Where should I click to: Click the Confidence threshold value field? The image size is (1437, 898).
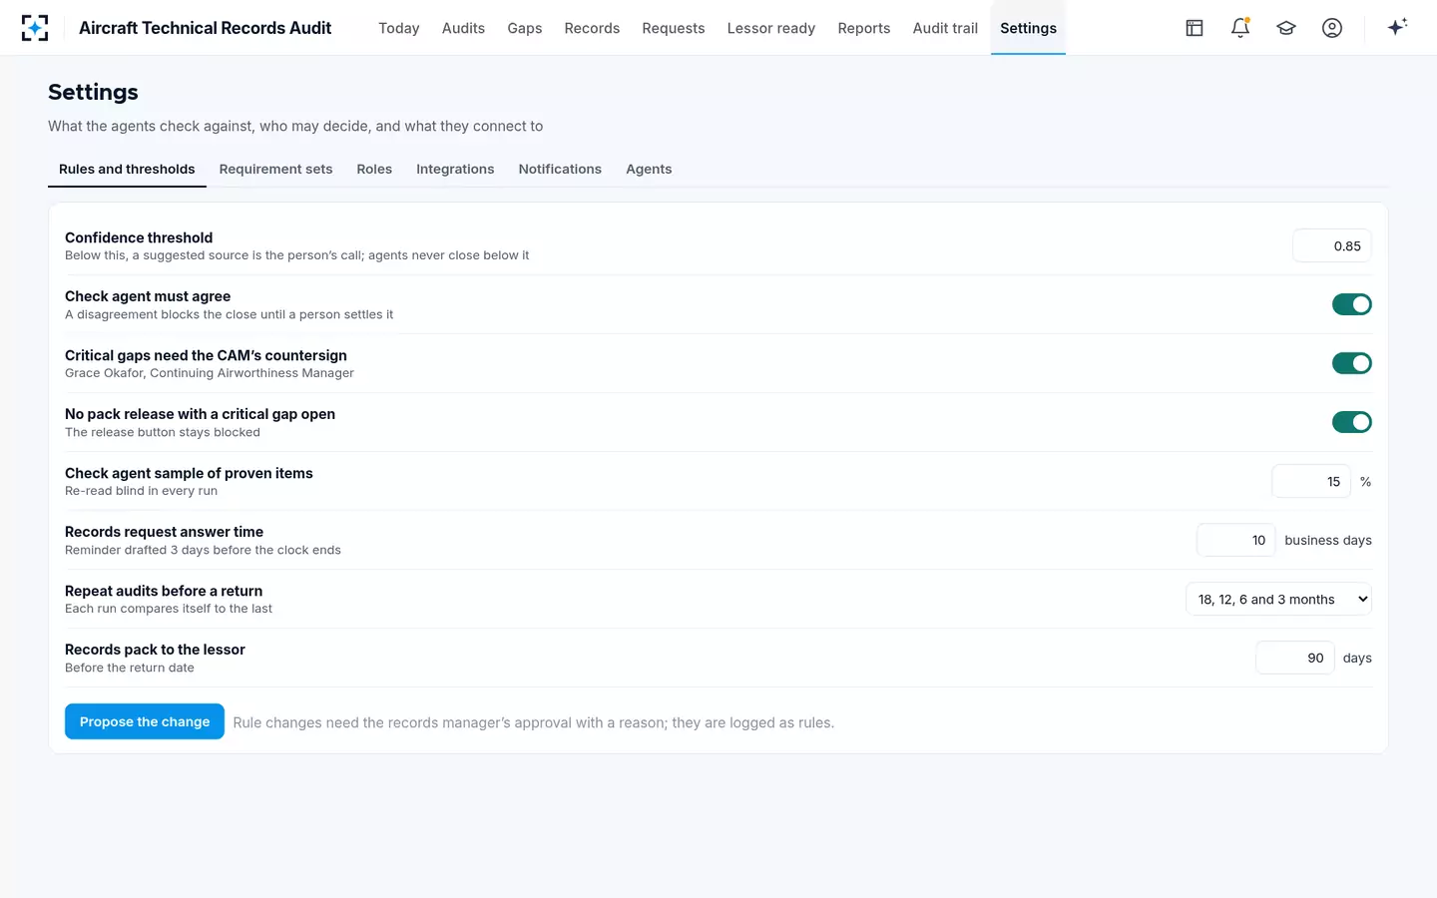(1331, 245)
